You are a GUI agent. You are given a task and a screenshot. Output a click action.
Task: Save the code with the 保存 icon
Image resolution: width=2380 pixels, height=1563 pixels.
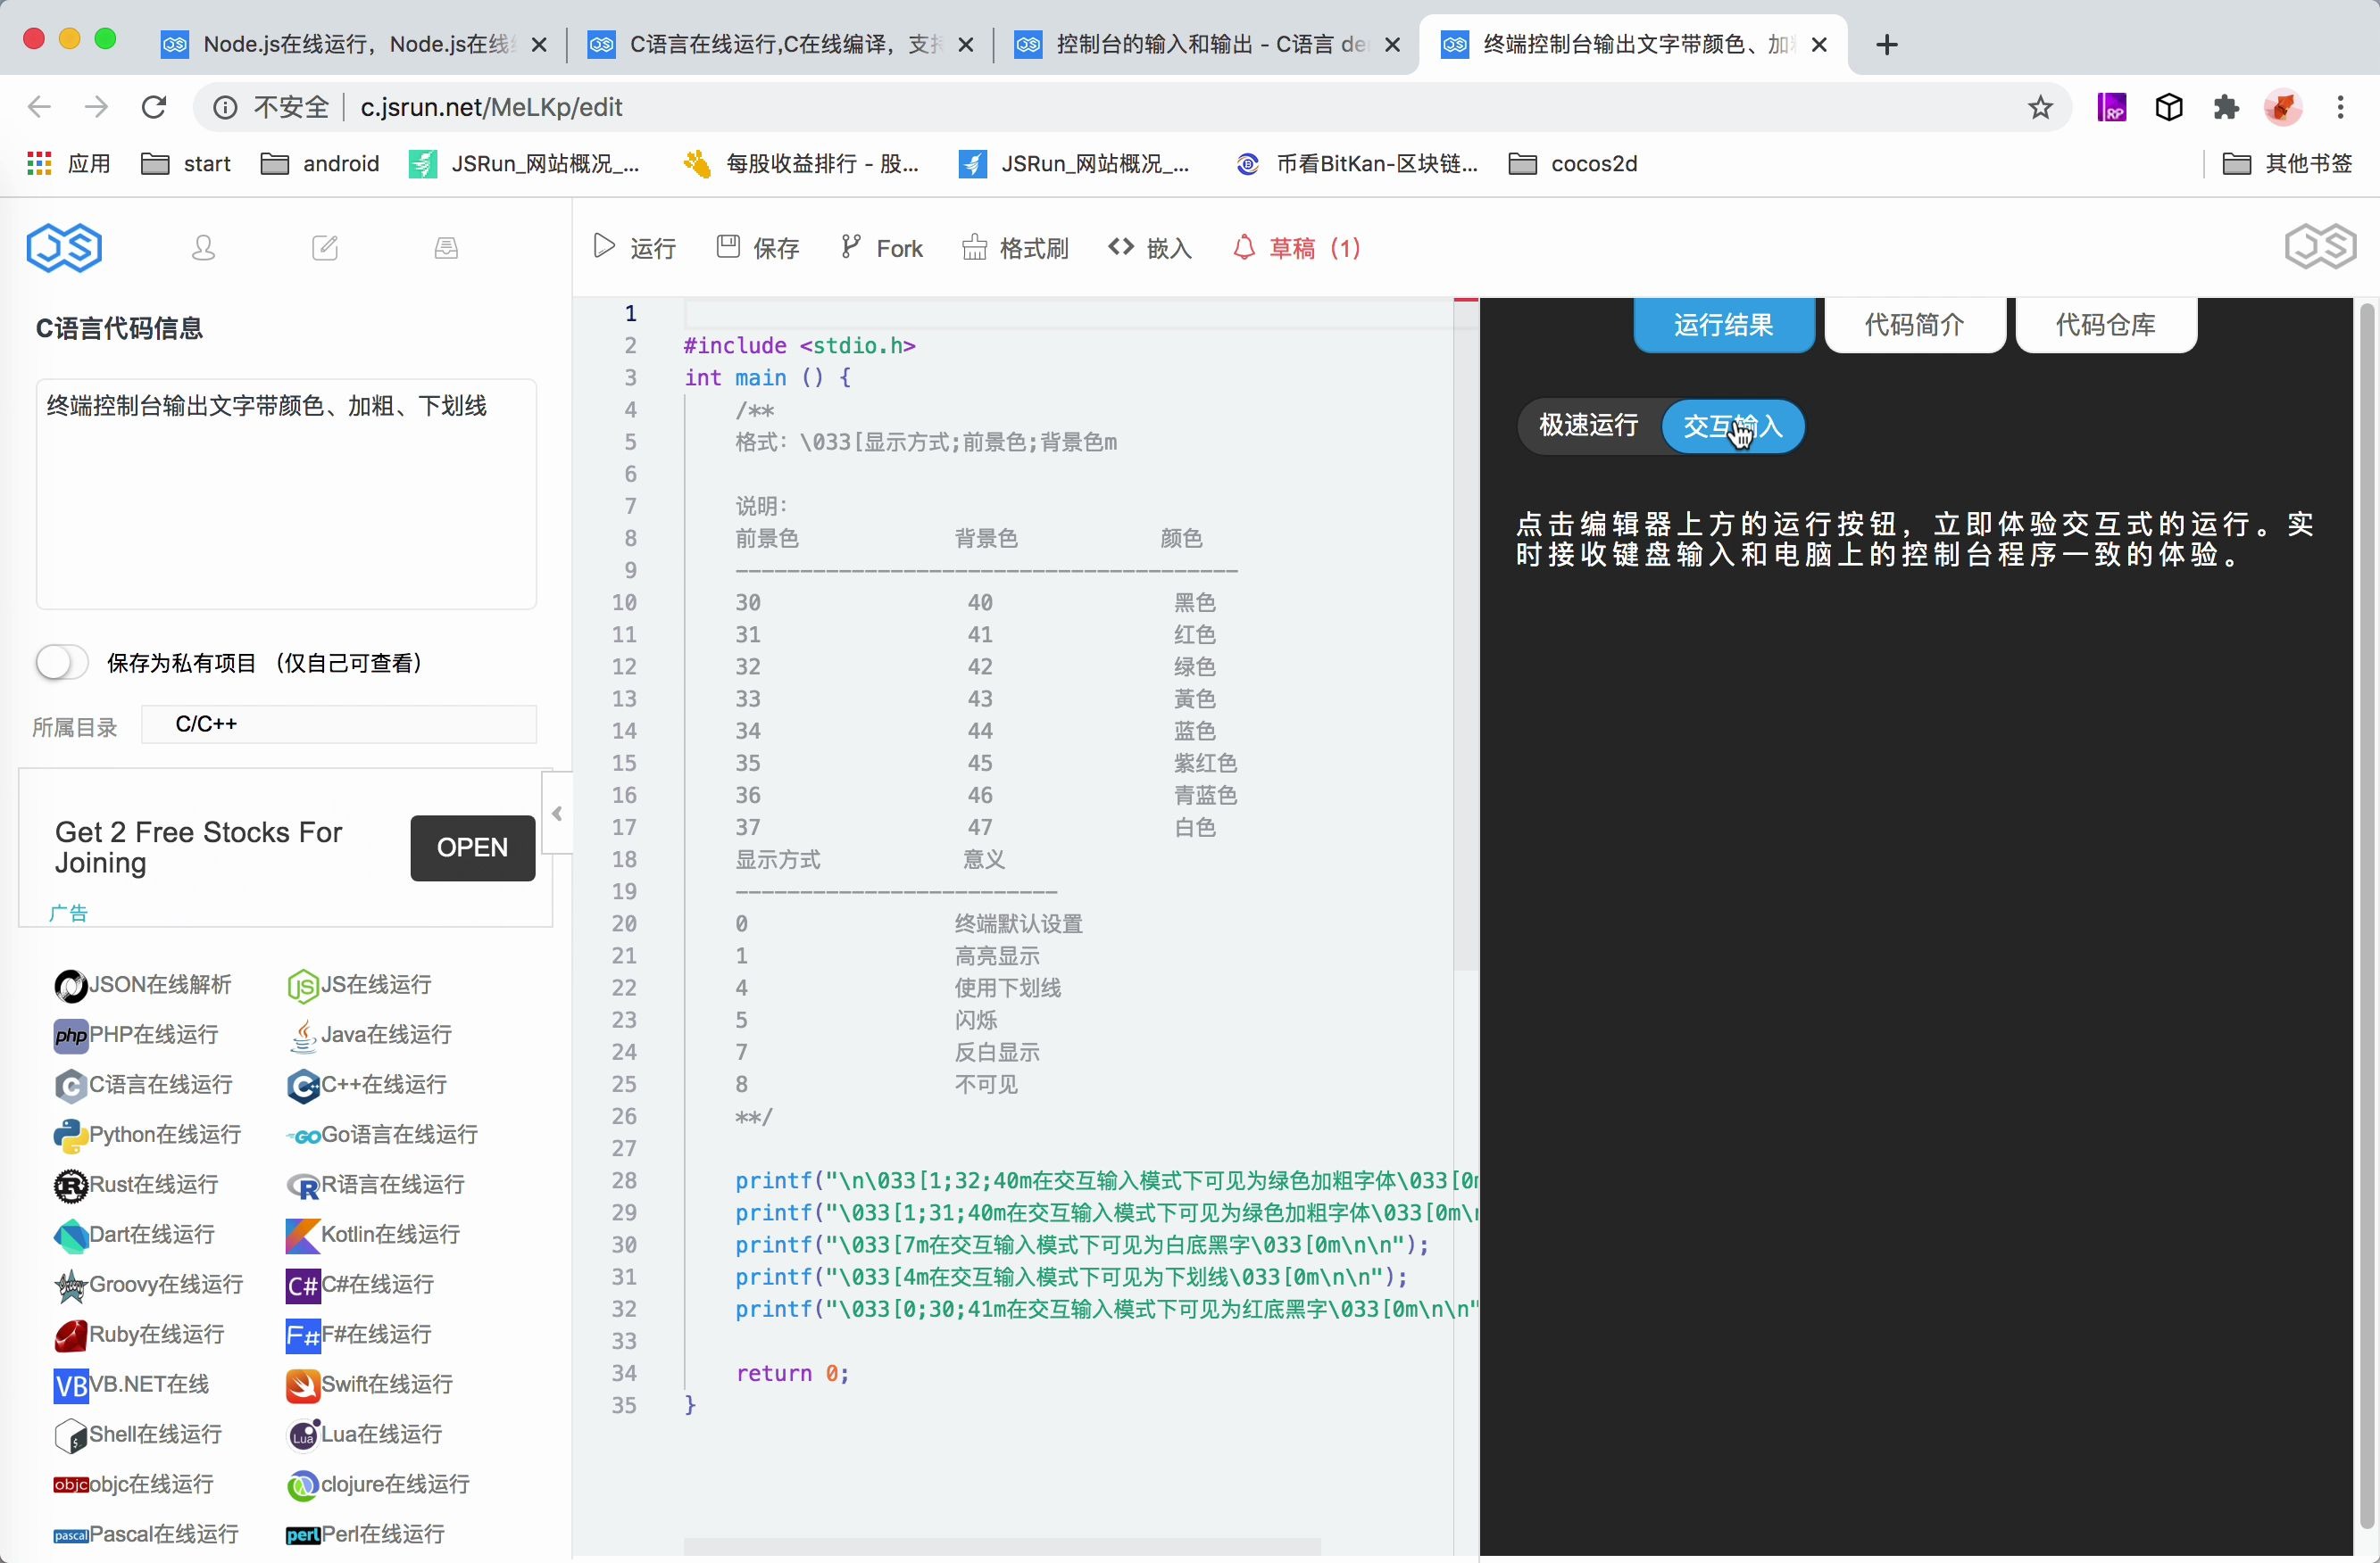pos(728,247)
